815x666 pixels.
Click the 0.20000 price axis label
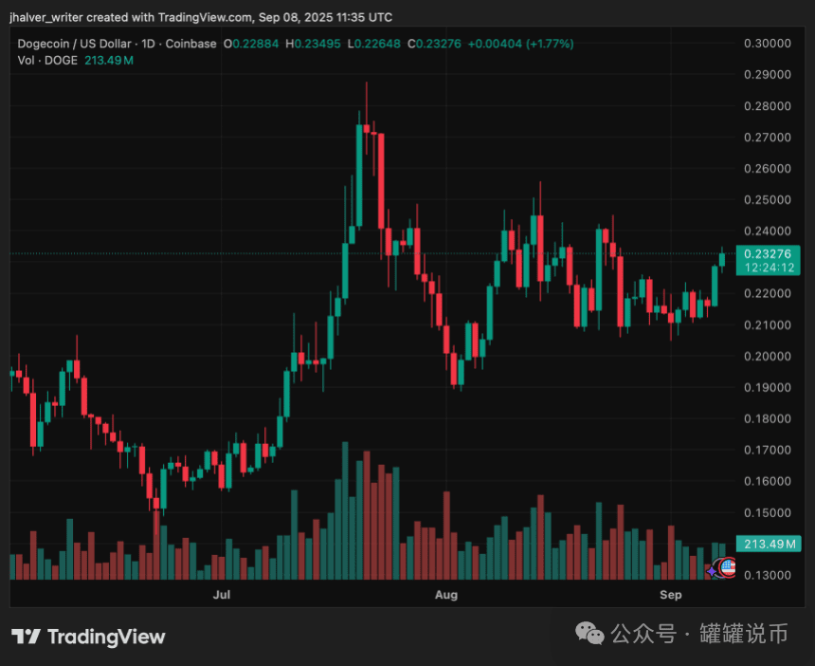[768, 357]
